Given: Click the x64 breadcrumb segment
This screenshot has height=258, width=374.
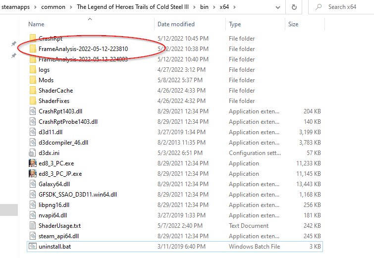Looking at the screenshot, I should (224, 7).
